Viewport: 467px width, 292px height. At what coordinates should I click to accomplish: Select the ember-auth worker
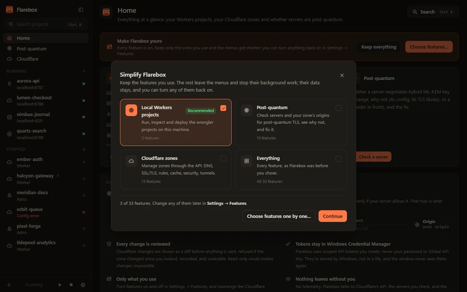[x=46, y=162]
